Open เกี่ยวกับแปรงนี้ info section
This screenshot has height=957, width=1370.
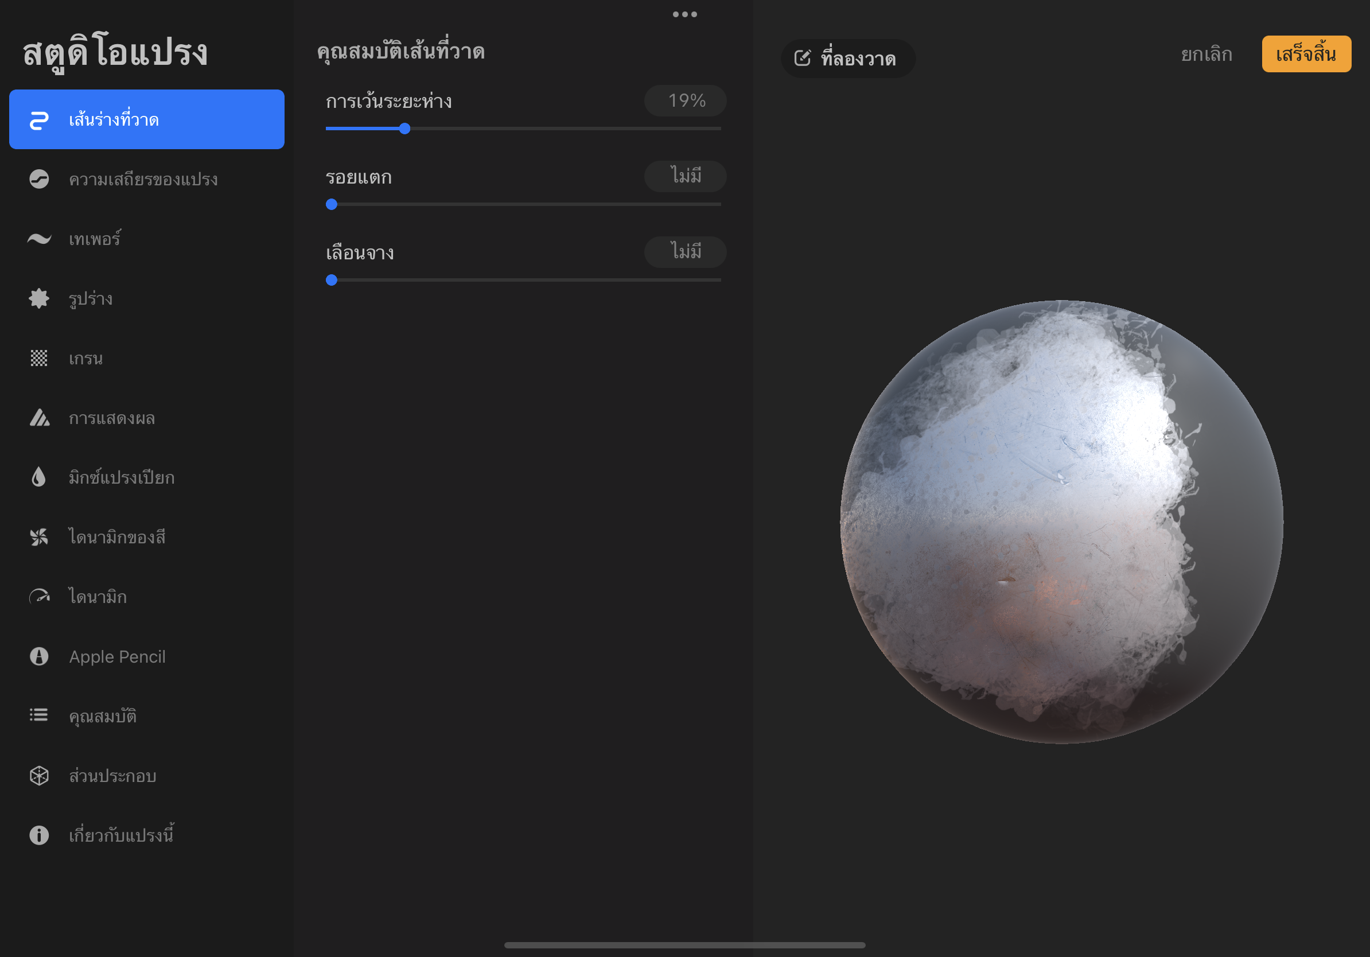121,835
